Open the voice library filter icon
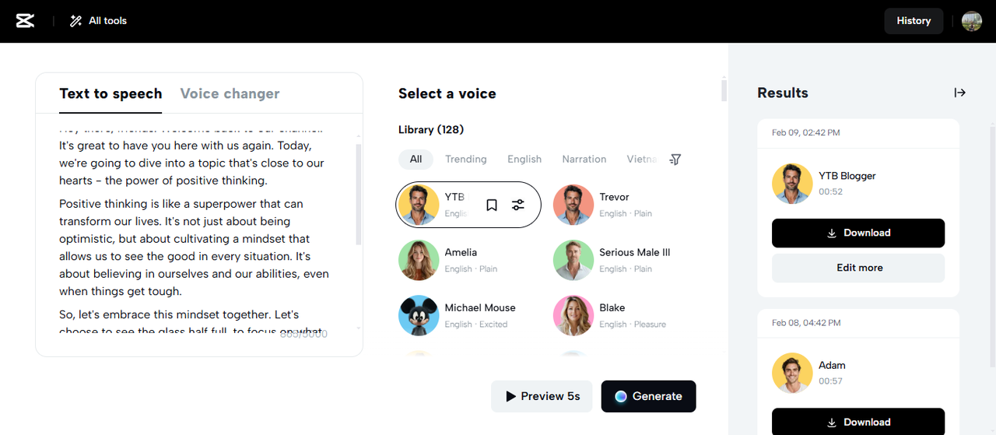996x435 pixels. pos(675,160)
